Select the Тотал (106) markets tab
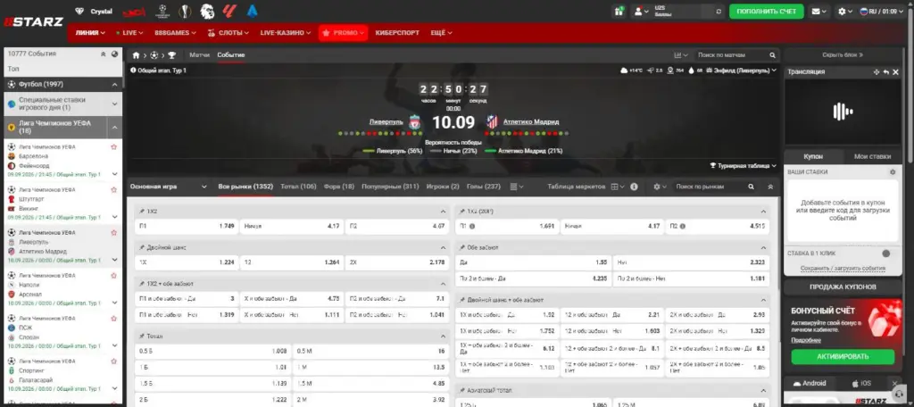The width and height of the screenshot is (914, 407). point(298,187)
